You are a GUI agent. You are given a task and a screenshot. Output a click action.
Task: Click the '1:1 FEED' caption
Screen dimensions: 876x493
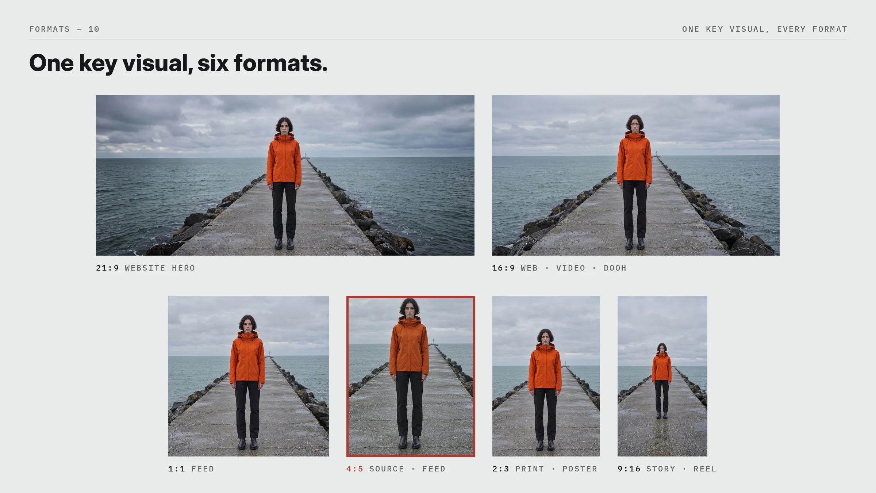point(191,469)
